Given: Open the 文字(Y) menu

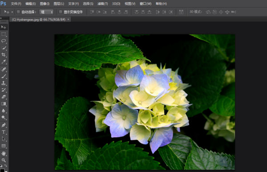Looking at the screenshot, I should click(73, 4).
